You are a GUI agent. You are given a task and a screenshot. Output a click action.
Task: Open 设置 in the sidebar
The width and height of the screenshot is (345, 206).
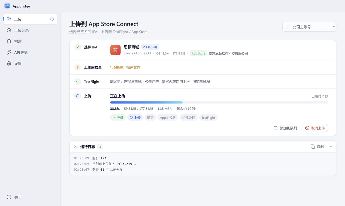[x=30, y=63]
